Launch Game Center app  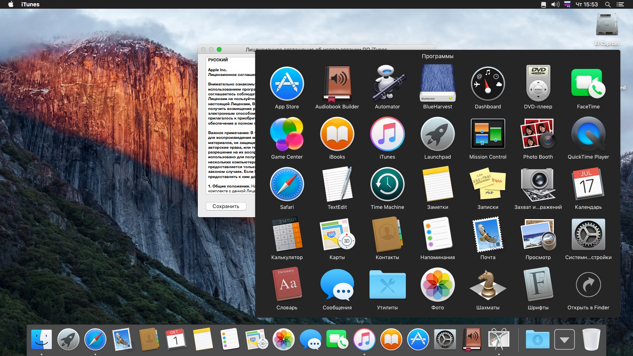tap(287, 134)
